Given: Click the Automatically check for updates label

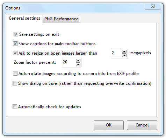Looking at the screenshot, I should [x=50, y=107].
